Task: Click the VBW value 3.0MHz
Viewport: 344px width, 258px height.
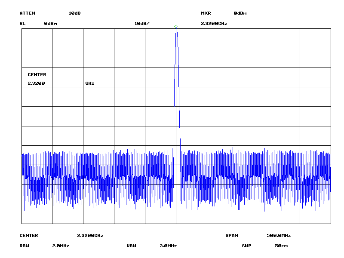Action: point(168,246)
